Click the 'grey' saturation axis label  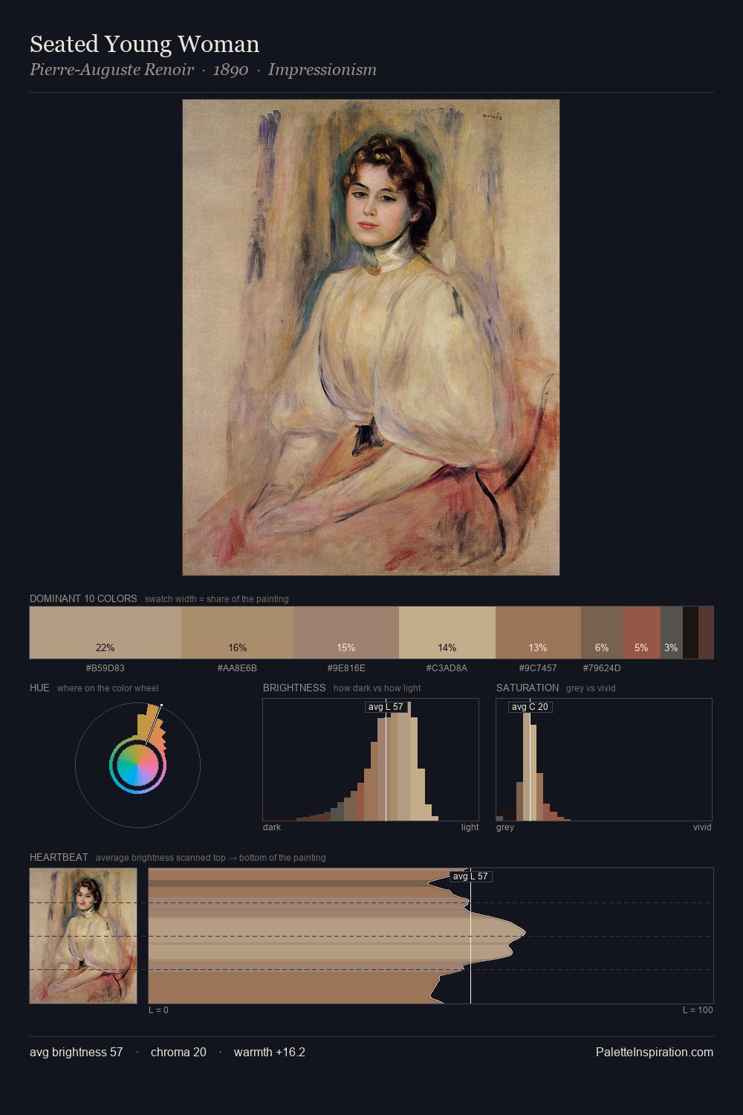(505, 827)
